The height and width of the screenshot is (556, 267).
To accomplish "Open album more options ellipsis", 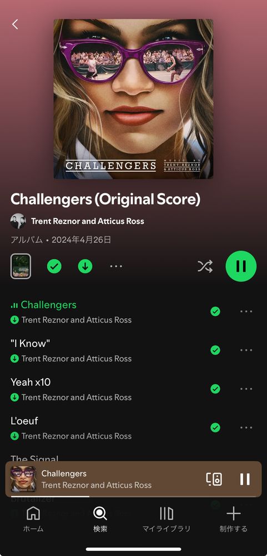I will [116, 266].
